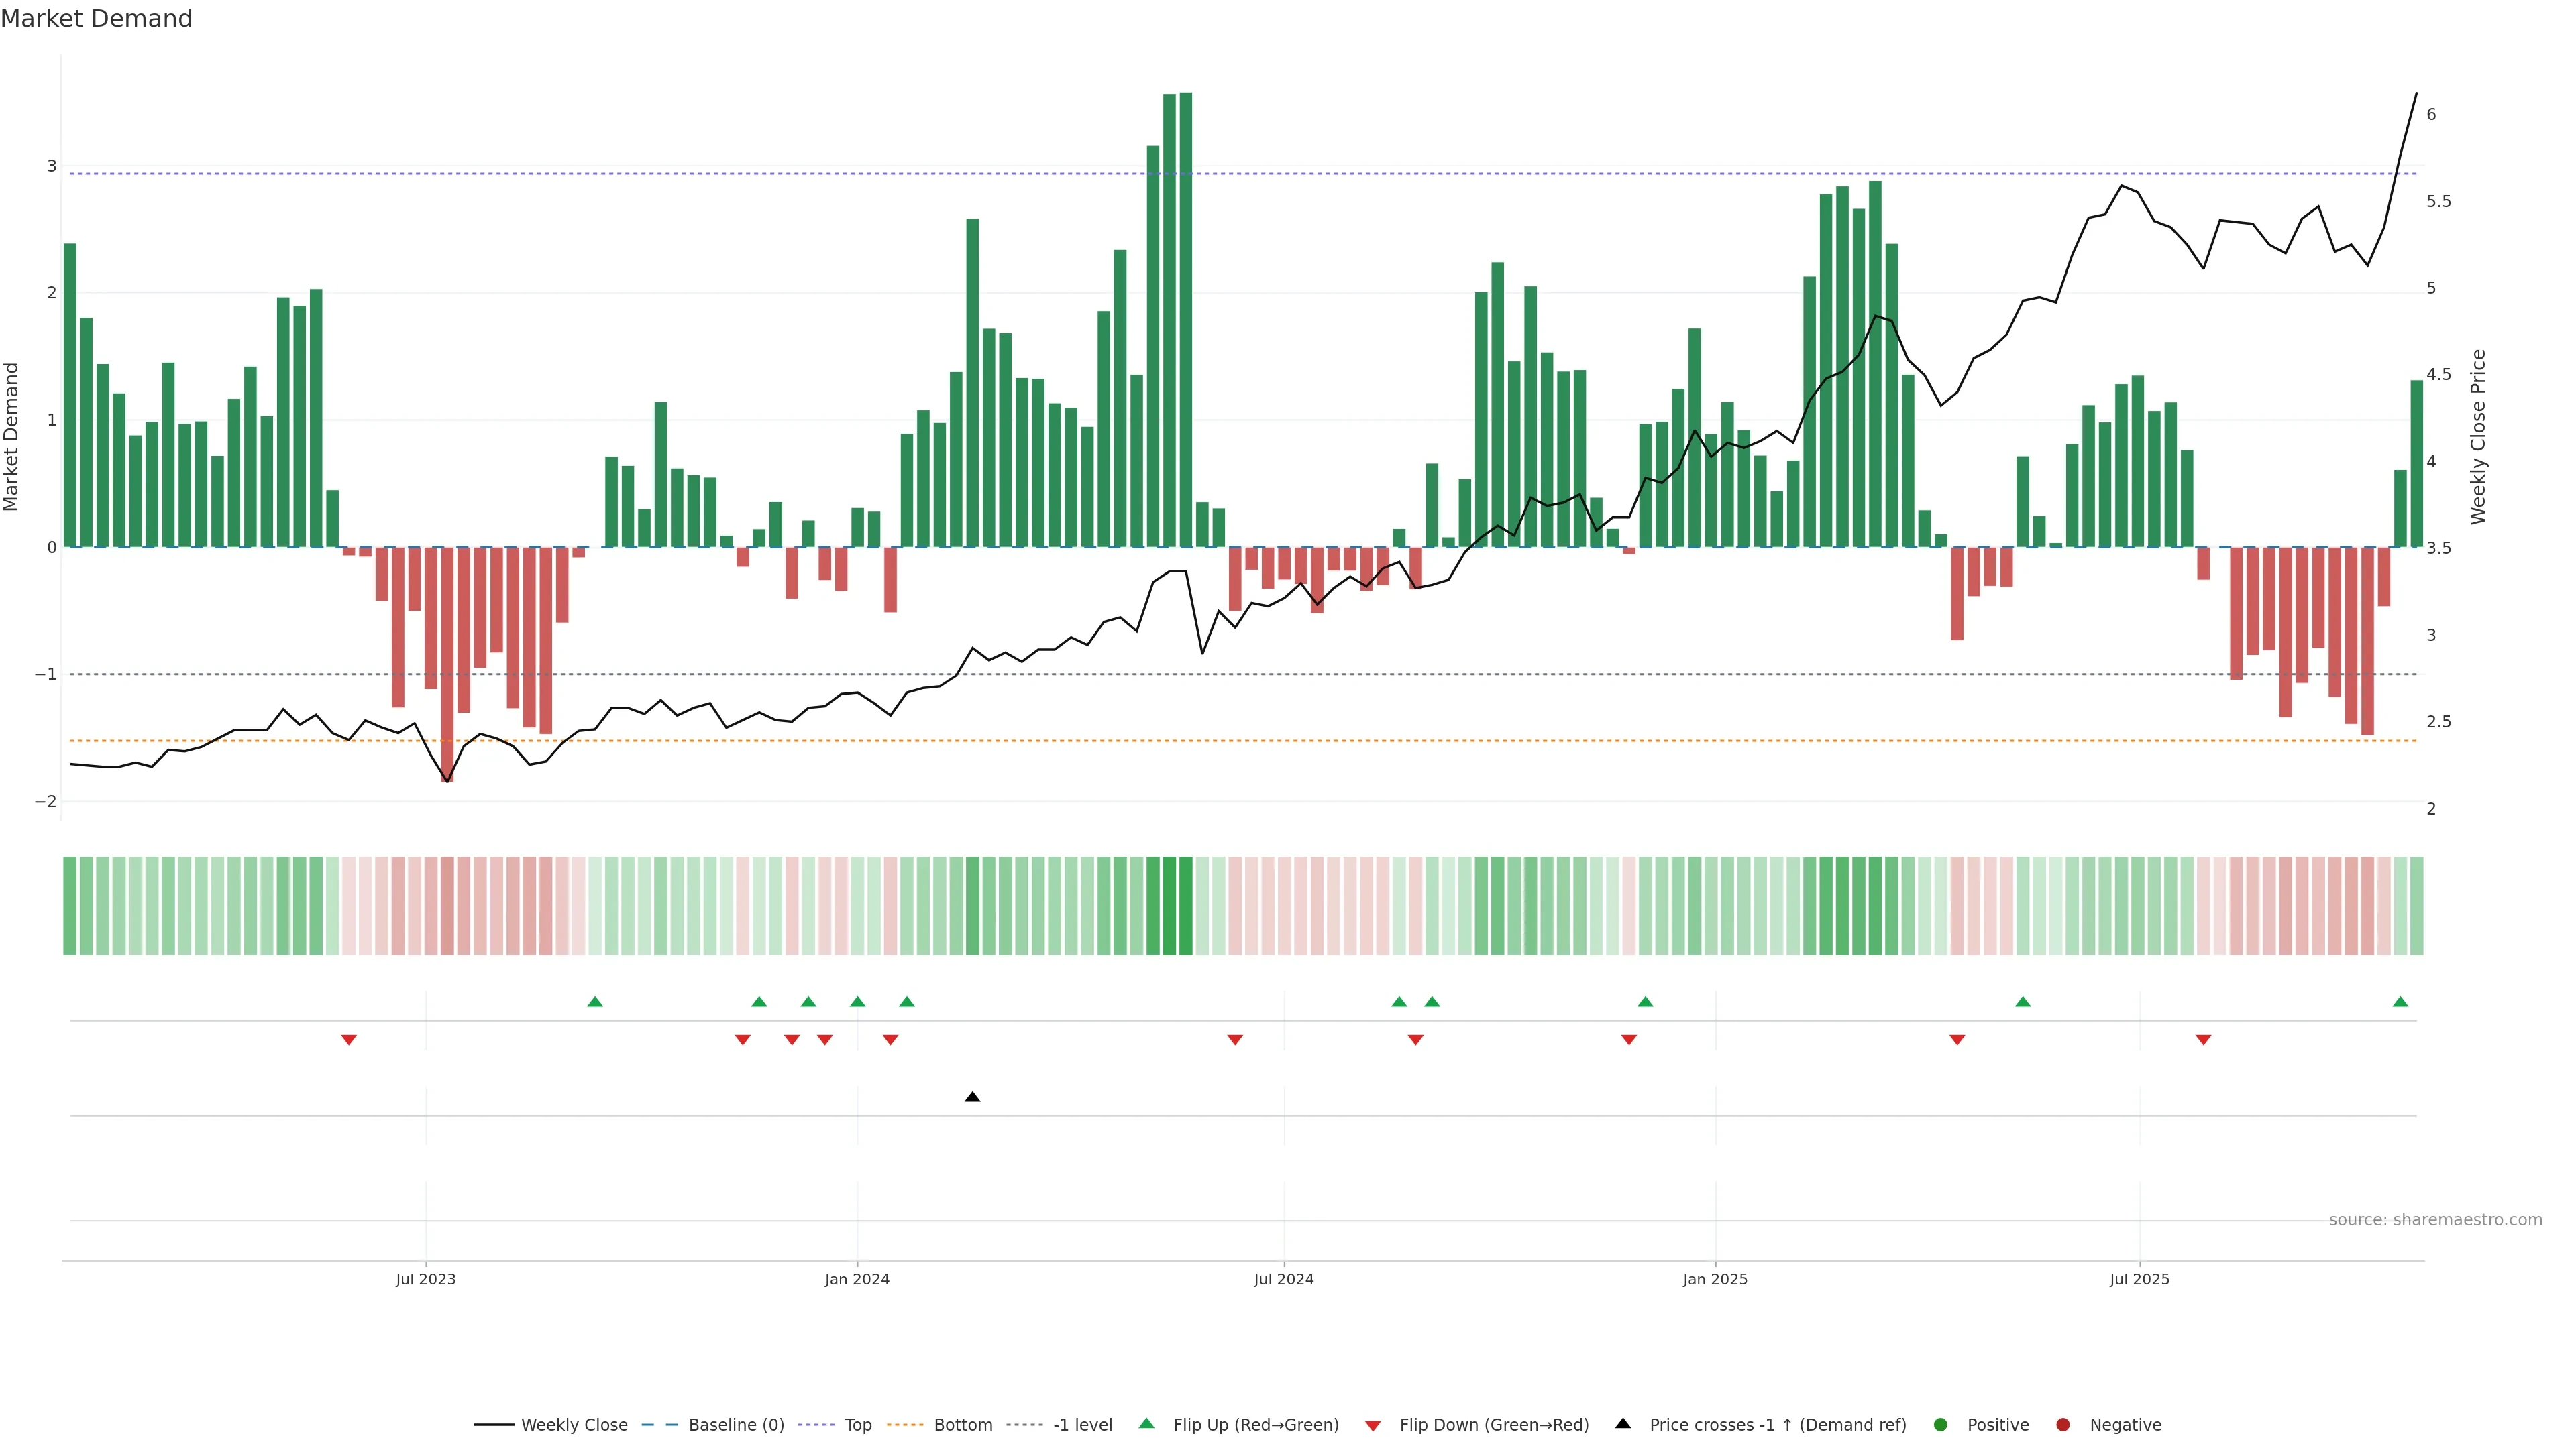Toggle the Top dotted line legend item
The width and height of the screenshot is (2576, 1448).
(857, 1425)
